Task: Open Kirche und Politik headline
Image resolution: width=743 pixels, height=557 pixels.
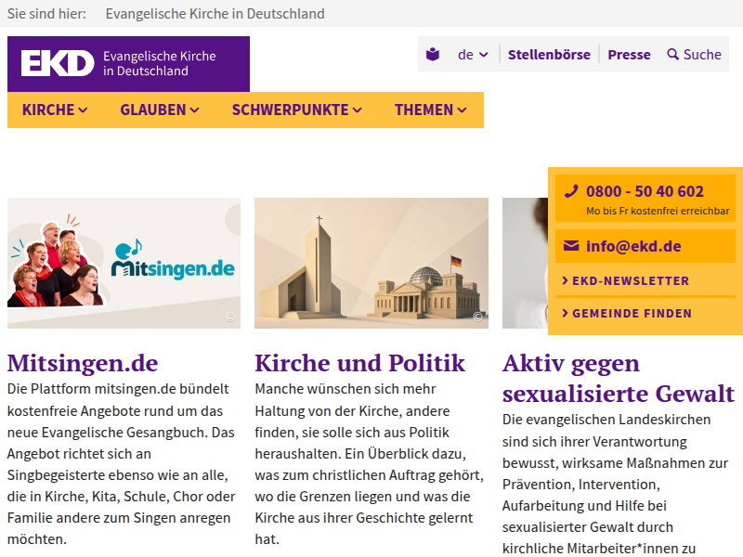Action: [359, 363]
